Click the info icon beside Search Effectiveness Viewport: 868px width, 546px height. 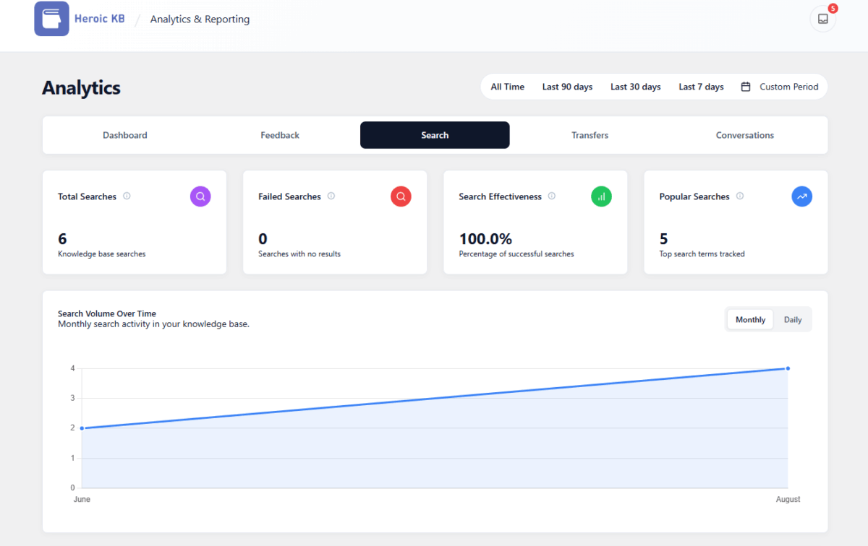pos(552,196)
